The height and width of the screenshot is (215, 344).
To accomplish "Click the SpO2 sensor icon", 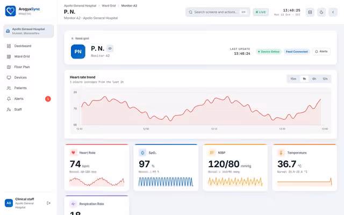I will [x=142, y=153].
